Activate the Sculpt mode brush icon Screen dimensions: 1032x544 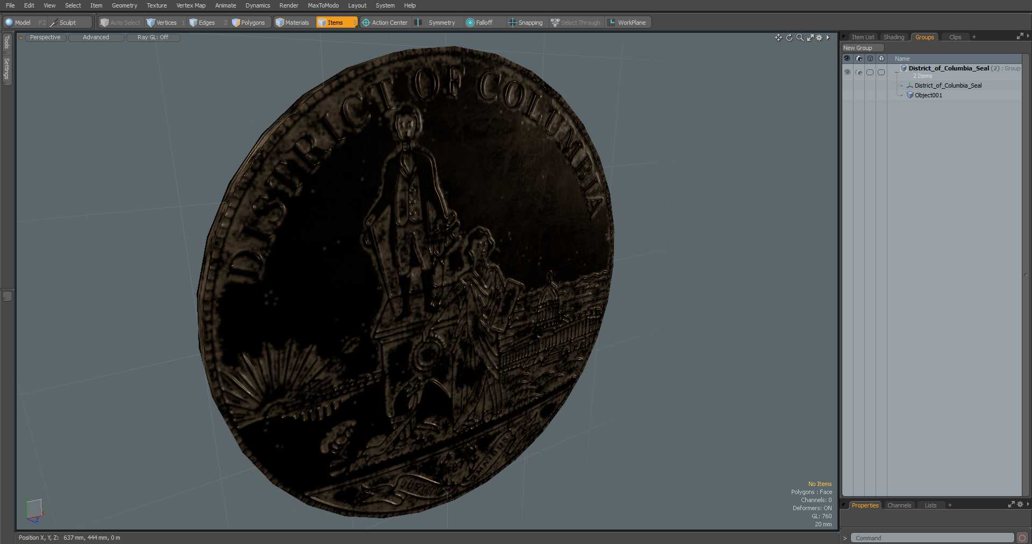[x=54, y=23]
